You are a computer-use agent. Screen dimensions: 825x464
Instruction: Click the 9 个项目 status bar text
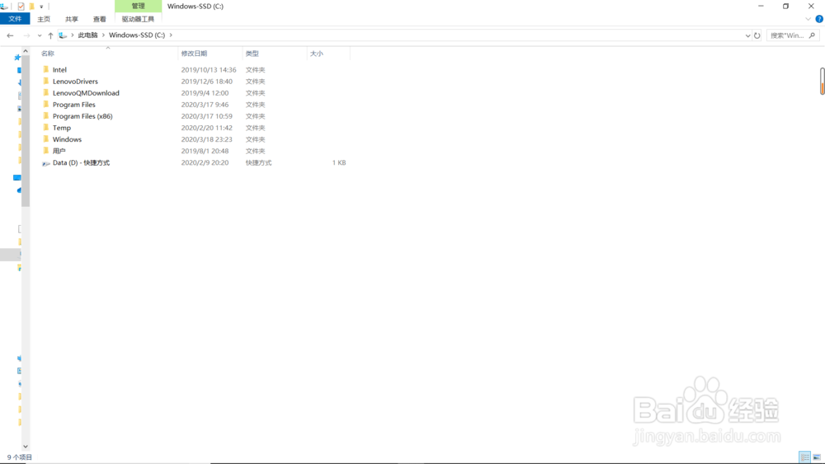(x=20, y=457)
